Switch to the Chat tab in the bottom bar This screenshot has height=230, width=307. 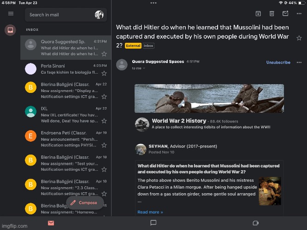click(153, 223)
